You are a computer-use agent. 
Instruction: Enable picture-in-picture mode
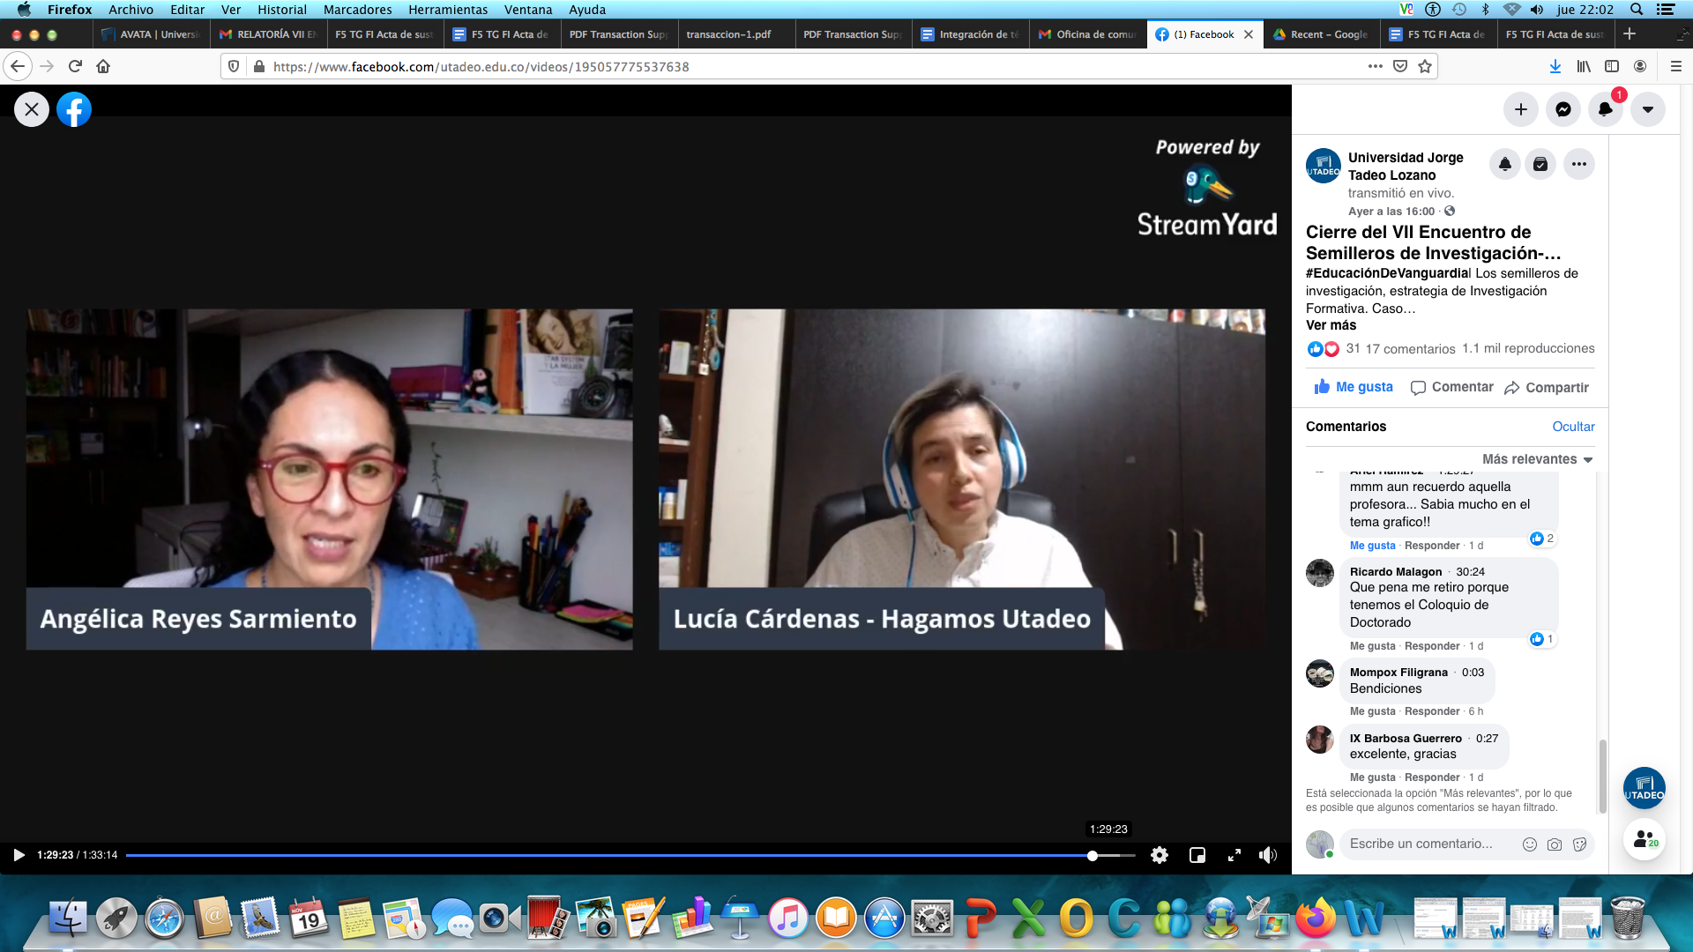pos(1197,855)
